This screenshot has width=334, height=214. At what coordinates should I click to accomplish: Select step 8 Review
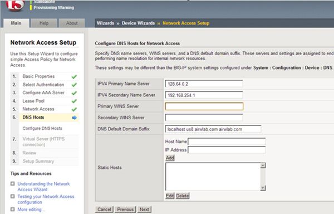29,153
